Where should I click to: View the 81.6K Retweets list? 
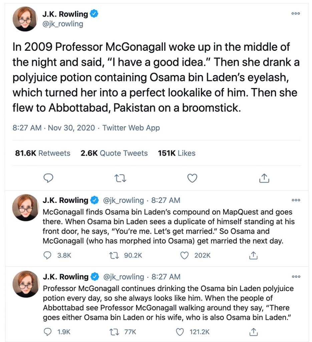pos(43,153)
